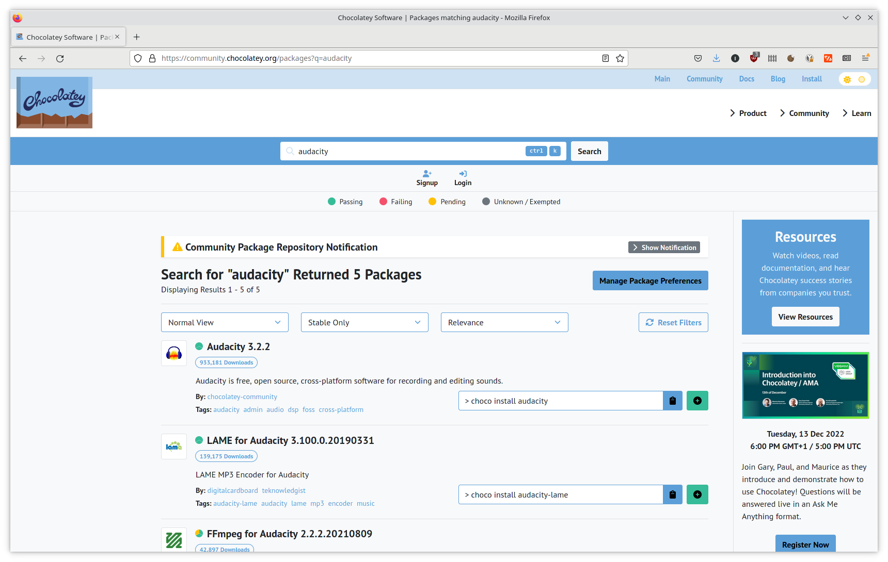Select the foss tag
888x562 pixels.
coord(308,409)
